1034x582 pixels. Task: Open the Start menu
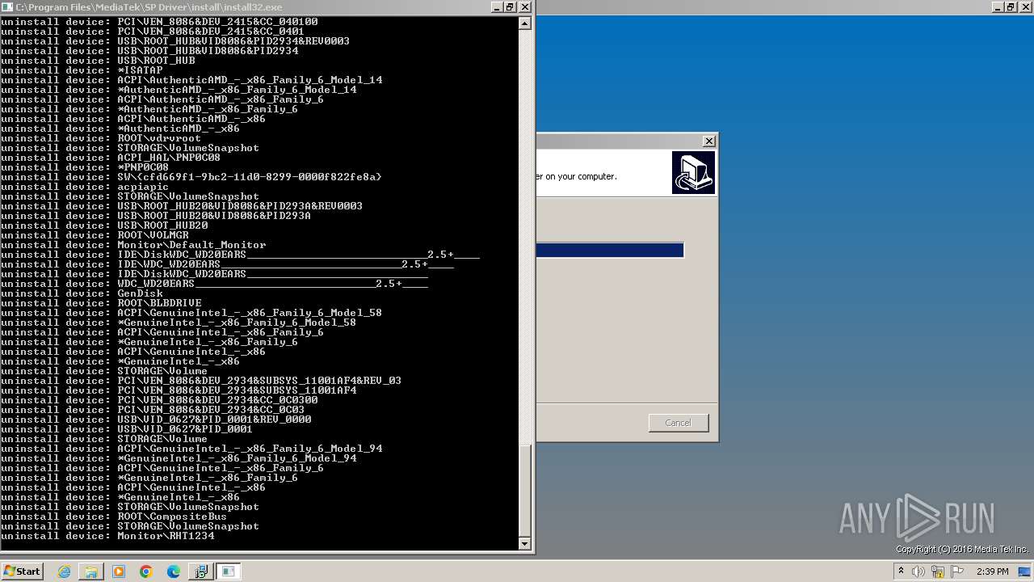coord(22,571)
